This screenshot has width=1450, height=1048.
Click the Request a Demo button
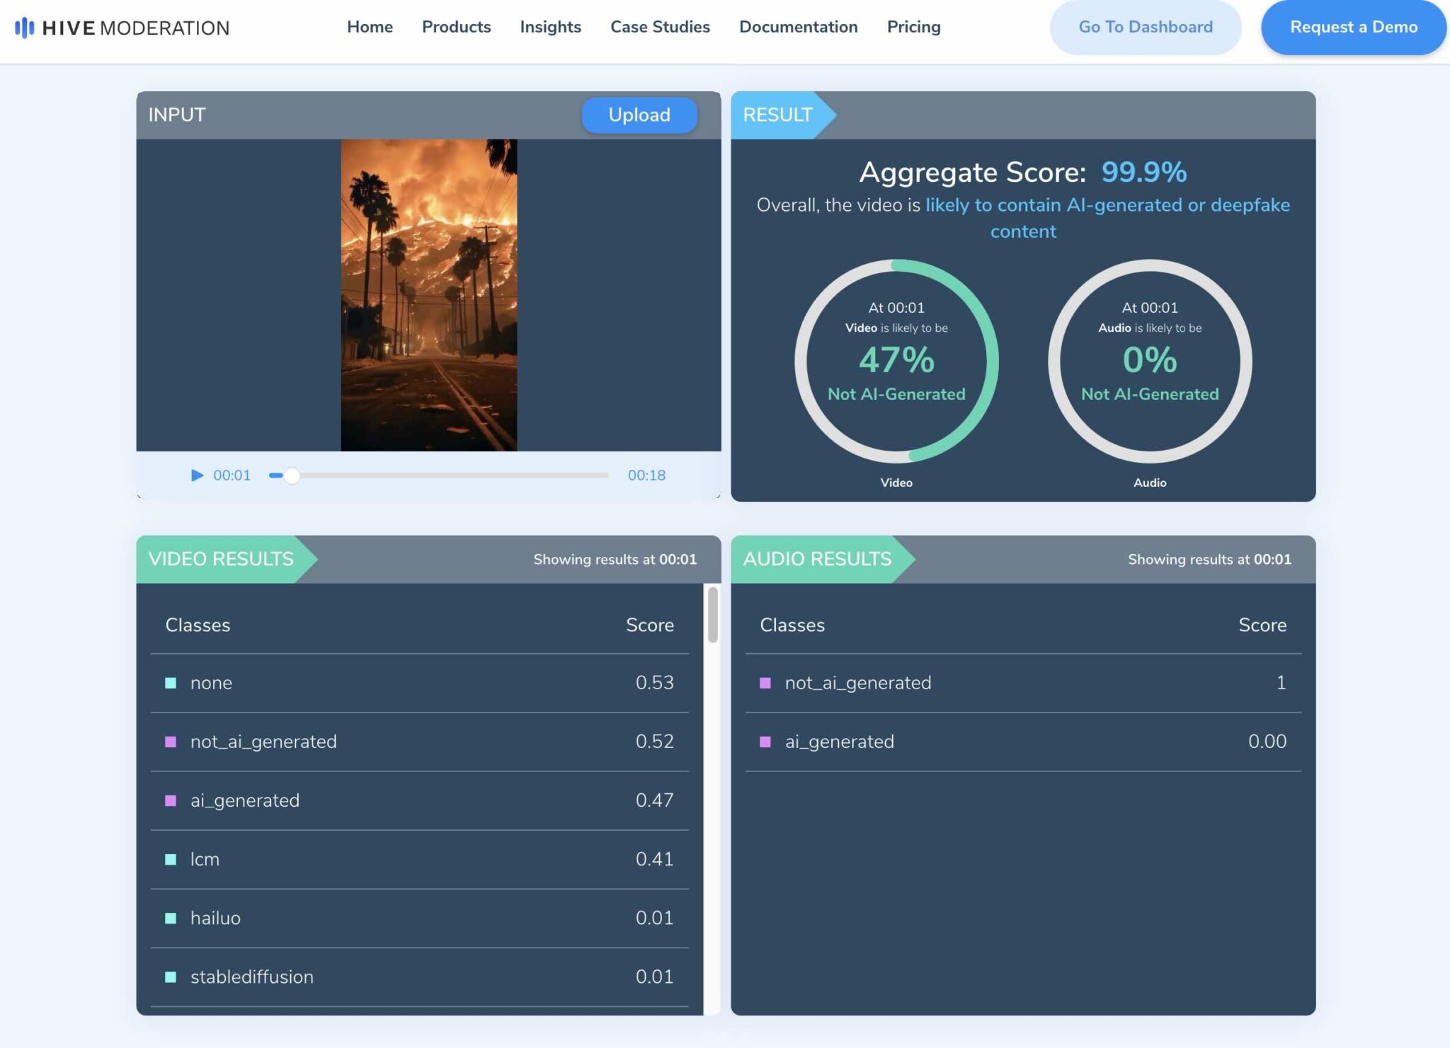click(x=1353, y=27)
